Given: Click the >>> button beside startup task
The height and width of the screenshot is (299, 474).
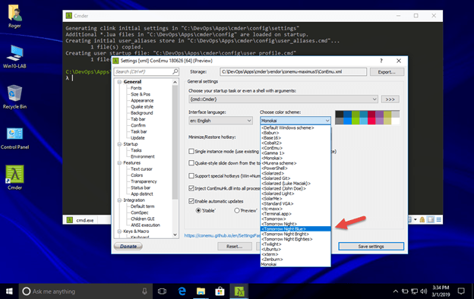Looking at the screenshot, I should (x=390, y=99).
